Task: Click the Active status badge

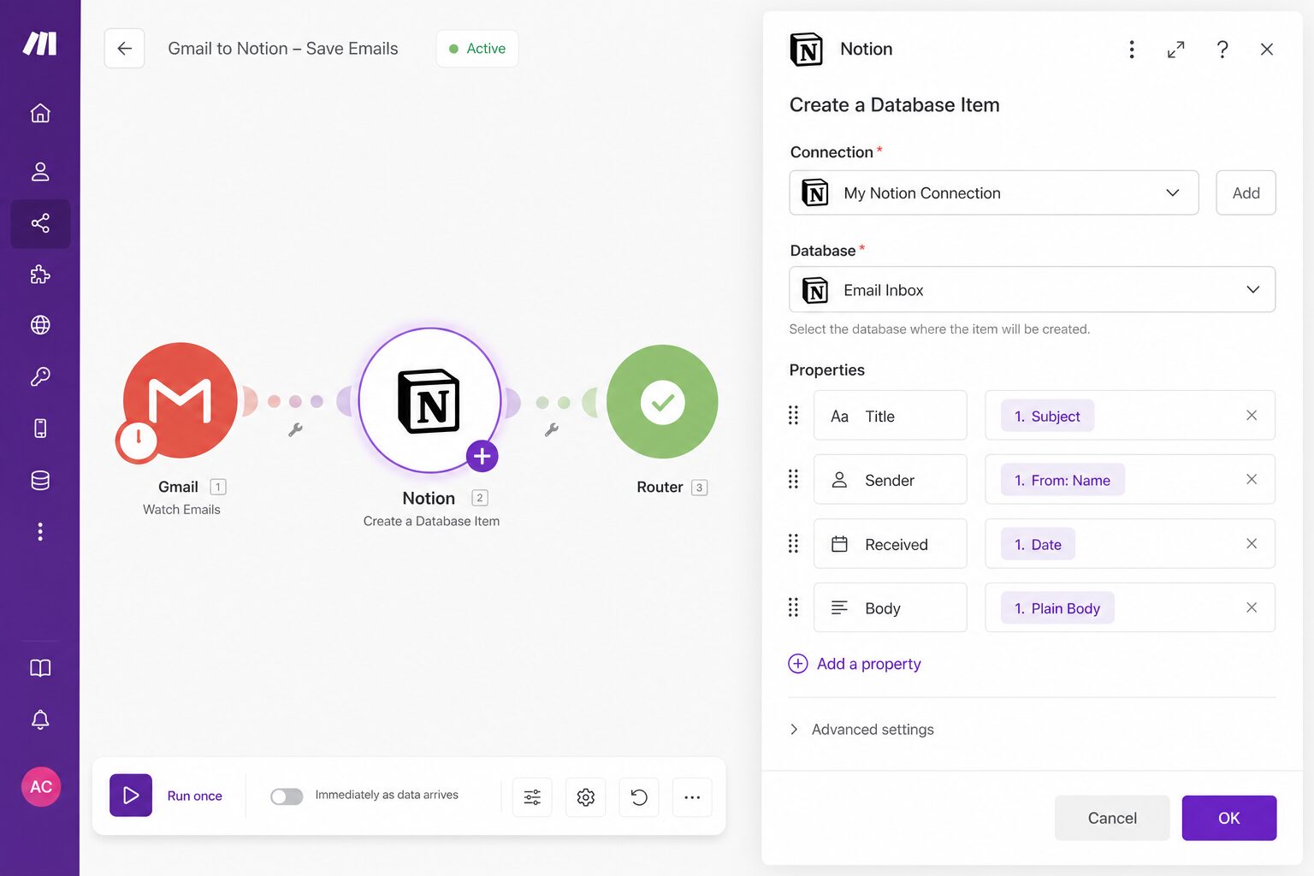Action: pyautogui.click(x=477, y=49)
